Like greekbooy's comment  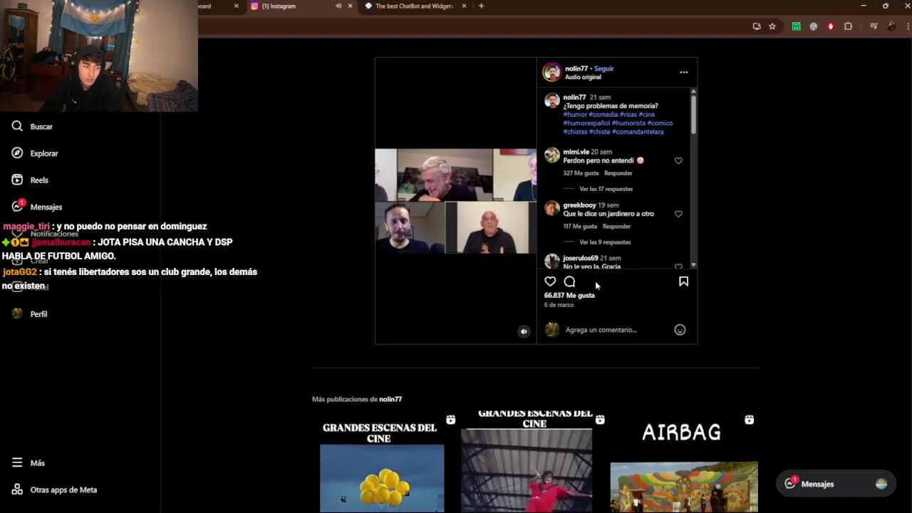tap(678, 214)
